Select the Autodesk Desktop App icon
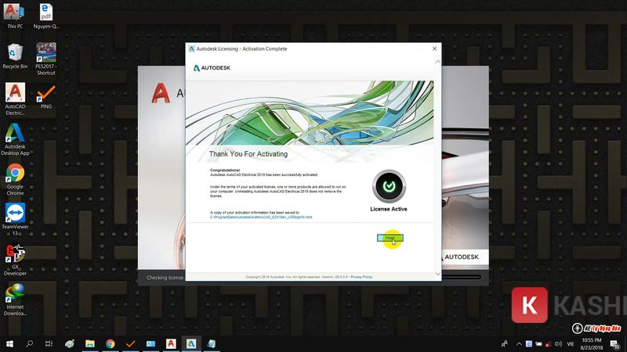 point(15,134)
